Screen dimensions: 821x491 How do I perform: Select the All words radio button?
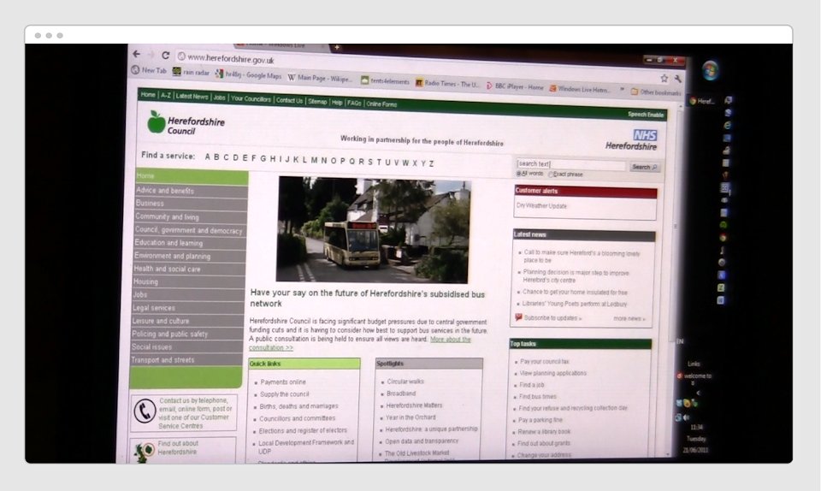[x=519, y=174]
